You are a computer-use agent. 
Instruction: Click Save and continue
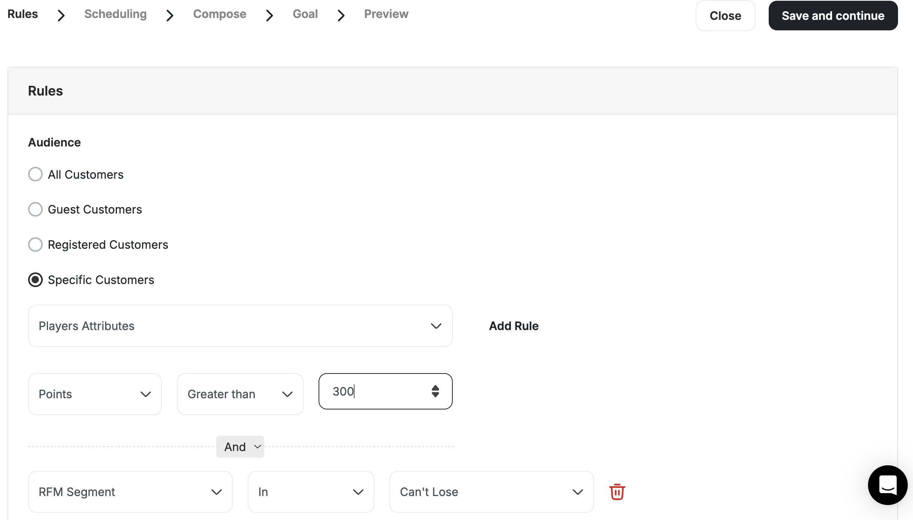(832, 15)
